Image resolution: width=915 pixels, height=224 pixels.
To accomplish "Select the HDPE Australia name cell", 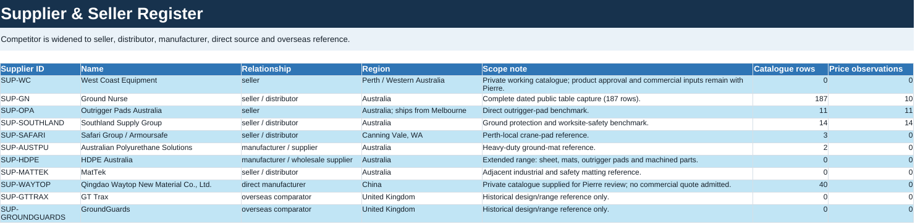I will [161, 161].
